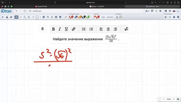Select the Tт text tool
This screenshot has width=181, height=102.
pos(48,17)
